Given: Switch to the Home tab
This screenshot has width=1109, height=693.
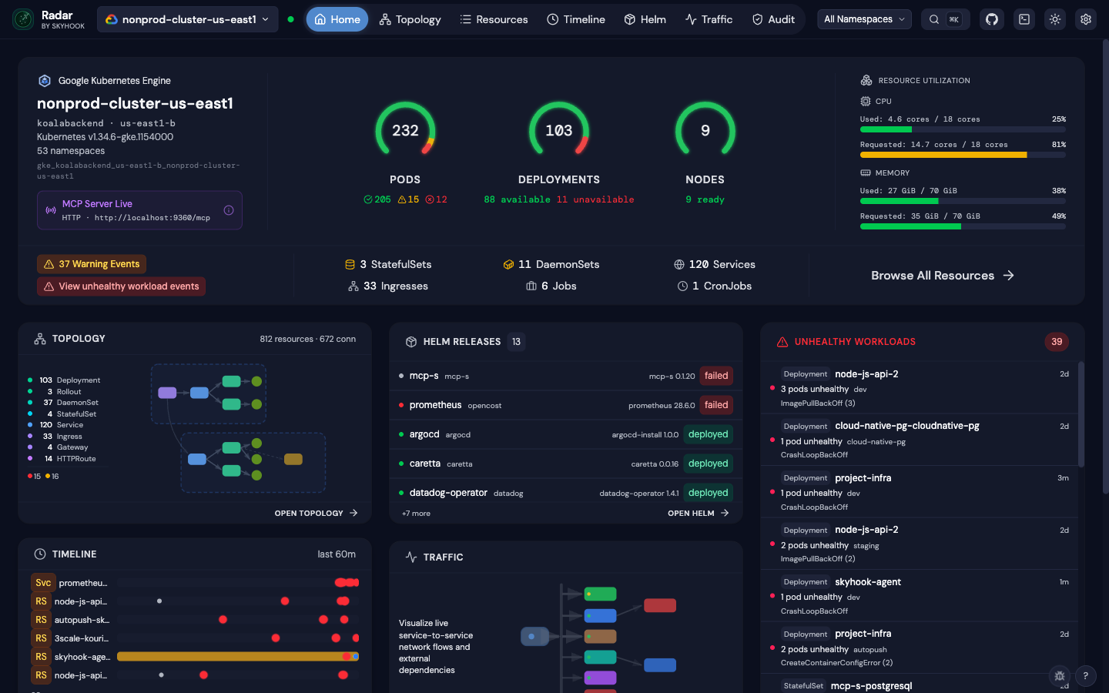Looking at the screenshot, I should (x=337, y=19).
